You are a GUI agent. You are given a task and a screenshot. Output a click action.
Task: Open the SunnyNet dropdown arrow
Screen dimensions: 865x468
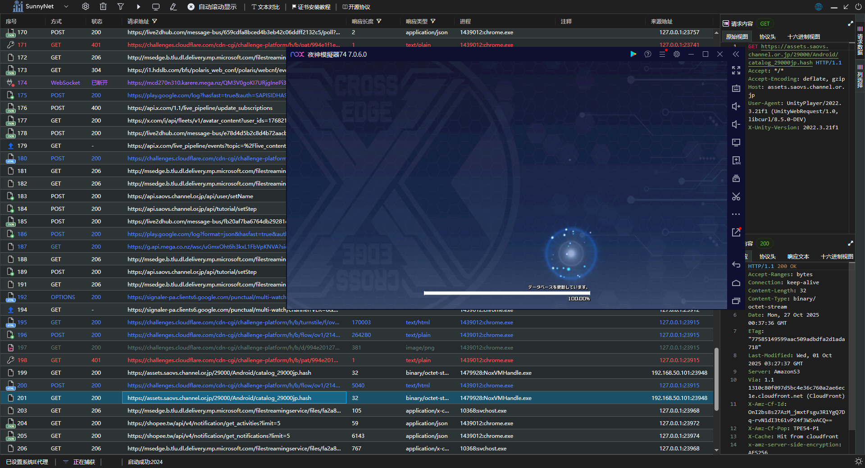tap(66, 7)
